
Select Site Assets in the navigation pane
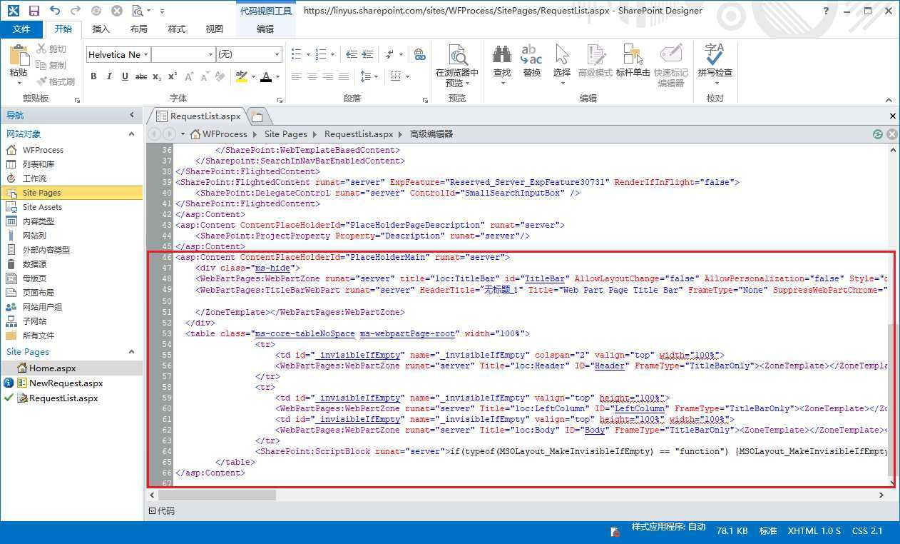coord(42,207)
